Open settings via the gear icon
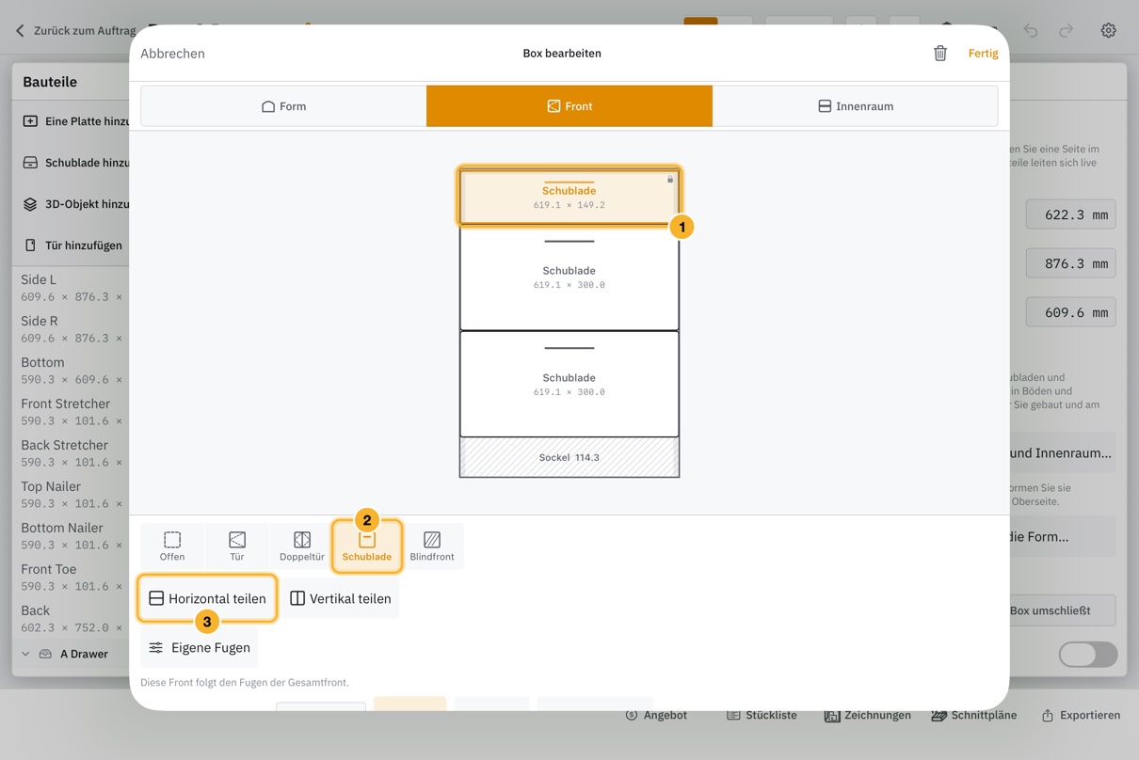This screenshot has height=760, width=1139. (x=1109, y=30)
